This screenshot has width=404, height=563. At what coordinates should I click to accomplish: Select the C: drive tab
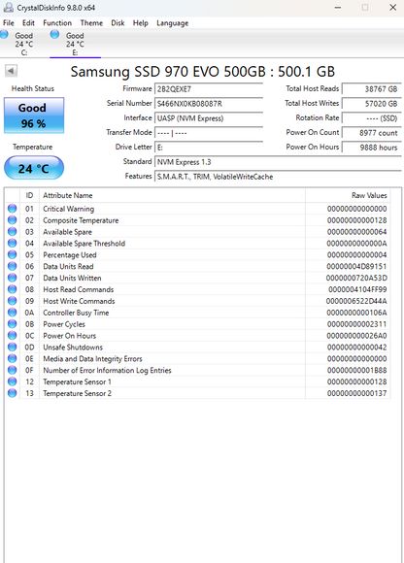click(x=23, y=44)
